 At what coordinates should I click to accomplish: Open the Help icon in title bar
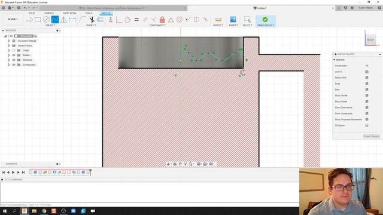379,8
